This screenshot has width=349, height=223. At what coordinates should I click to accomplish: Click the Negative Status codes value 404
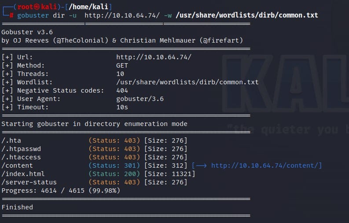point(122,90)
